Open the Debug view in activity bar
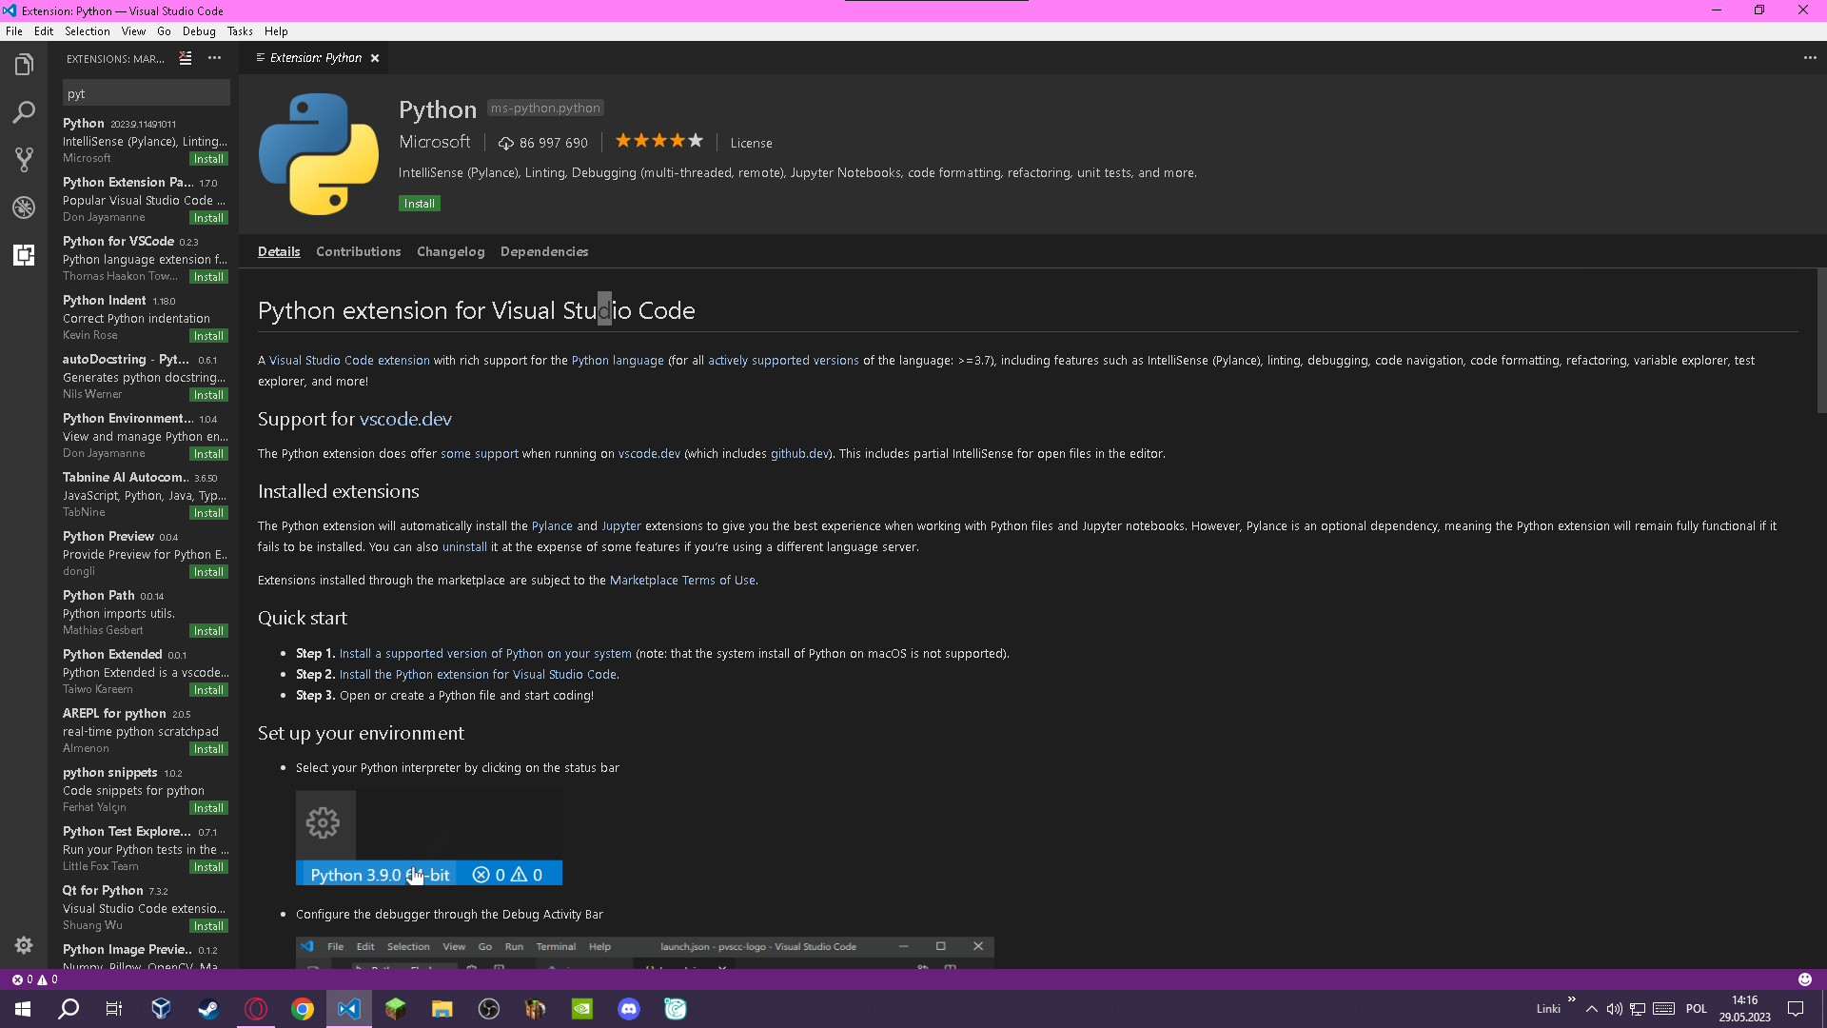1827x1028 pixels. pyautogui.click(x=24, y=208)
